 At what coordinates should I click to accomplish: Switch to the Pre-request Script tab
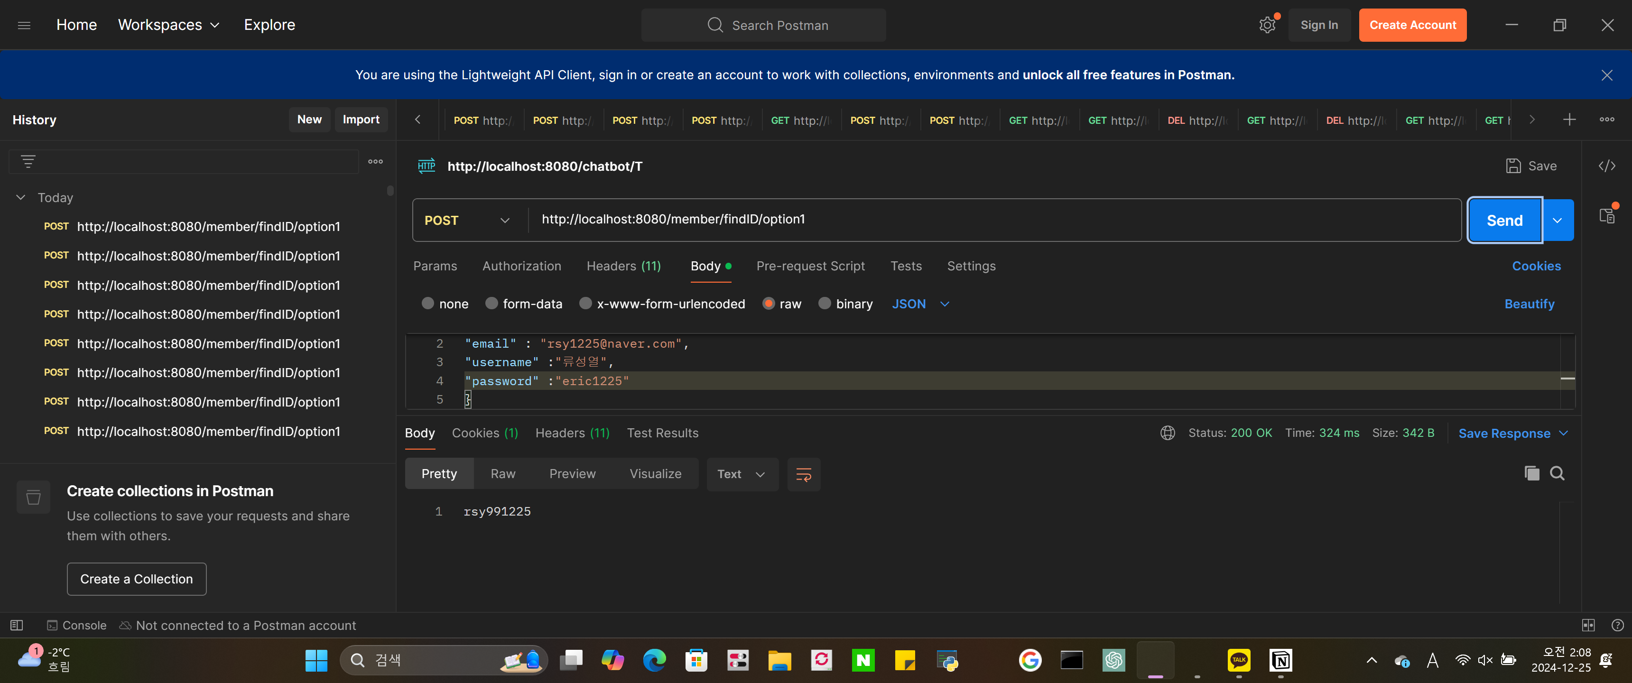[810, 267]
